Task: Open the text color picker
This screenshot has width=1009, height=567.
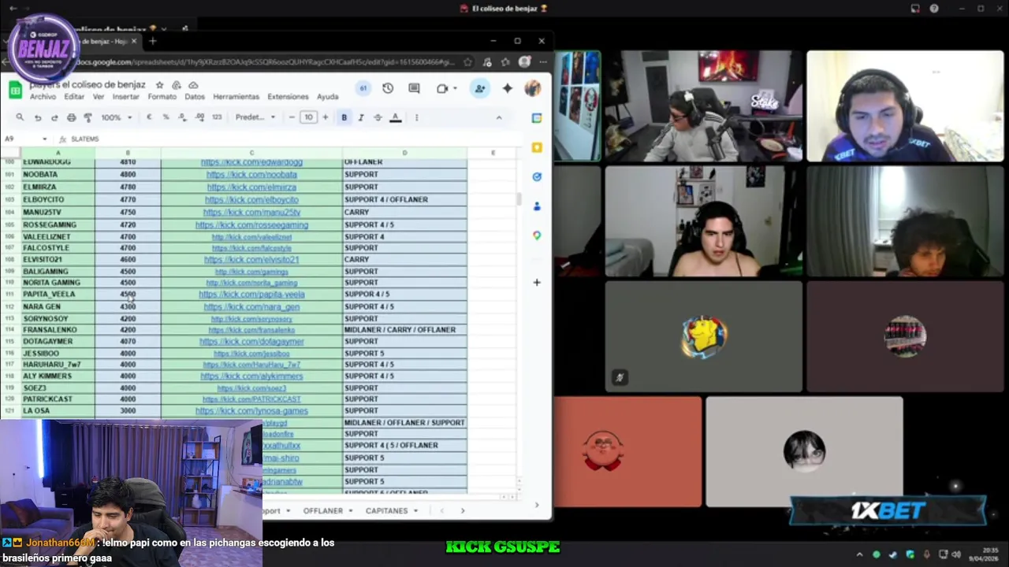Action: (396, 117)
